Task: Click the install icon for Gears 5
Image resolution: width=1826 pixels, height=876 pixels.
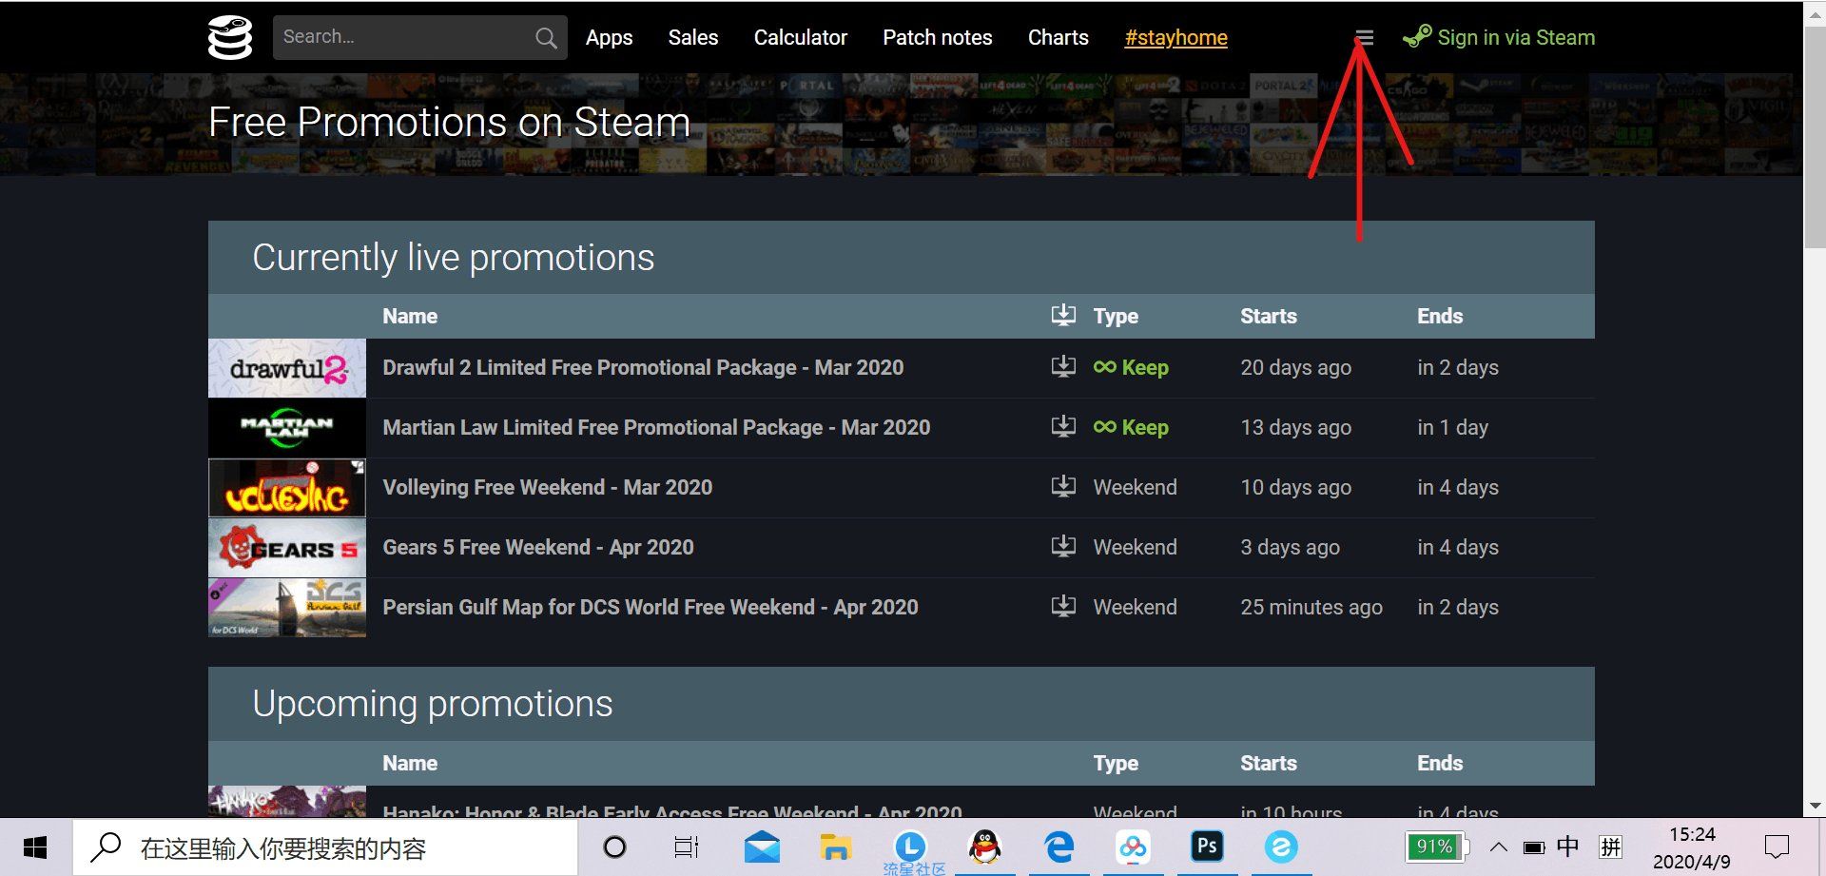Action: click(1063, 547)
